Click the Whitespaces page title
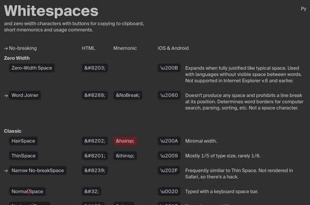This screenshot has height=205, width=310. pos(51,11)
